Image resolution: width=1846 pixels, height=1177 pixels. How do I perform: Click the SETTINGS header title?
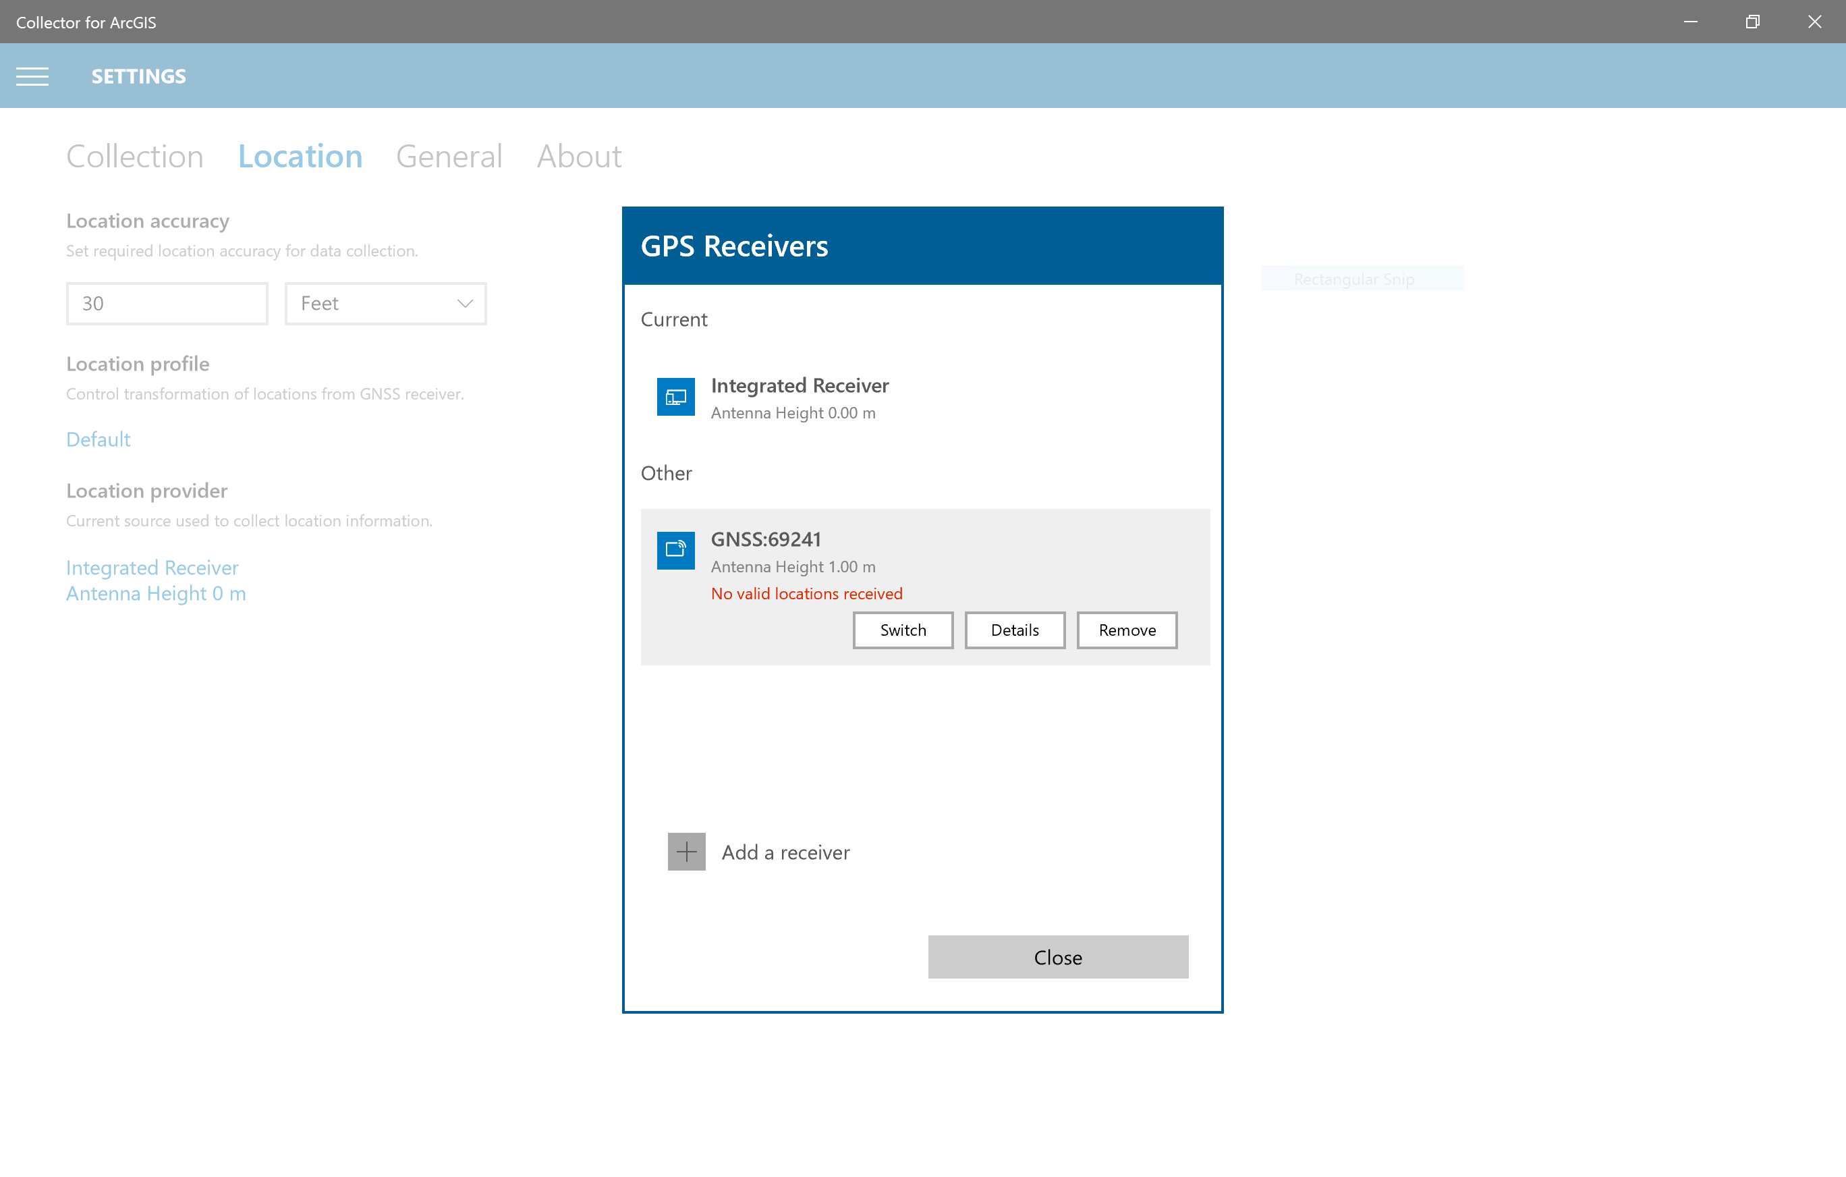pyautogui.click(x=139, y=76)
